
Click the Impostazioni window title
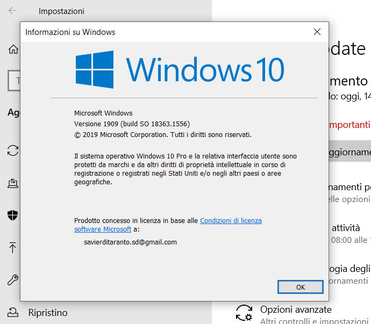[61, 11]
